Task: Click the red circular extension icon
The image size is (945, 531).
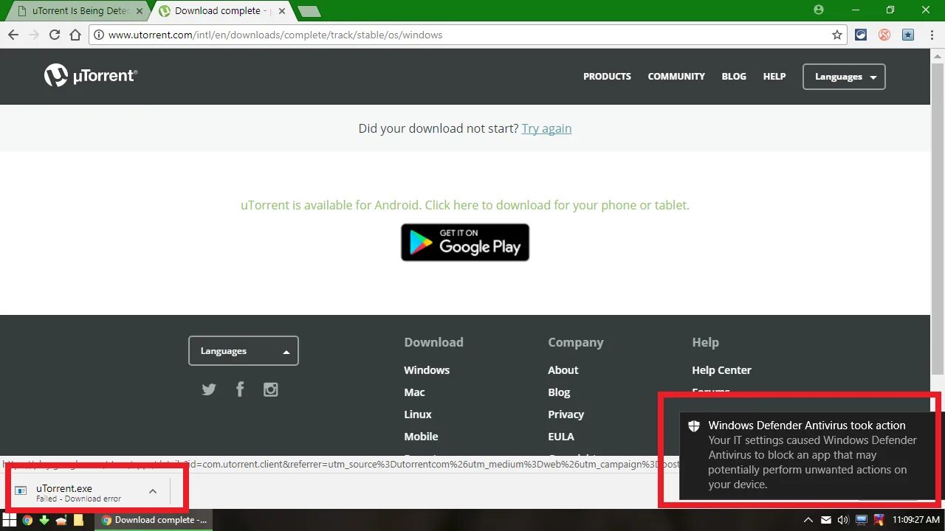Action: coord(884,35)
